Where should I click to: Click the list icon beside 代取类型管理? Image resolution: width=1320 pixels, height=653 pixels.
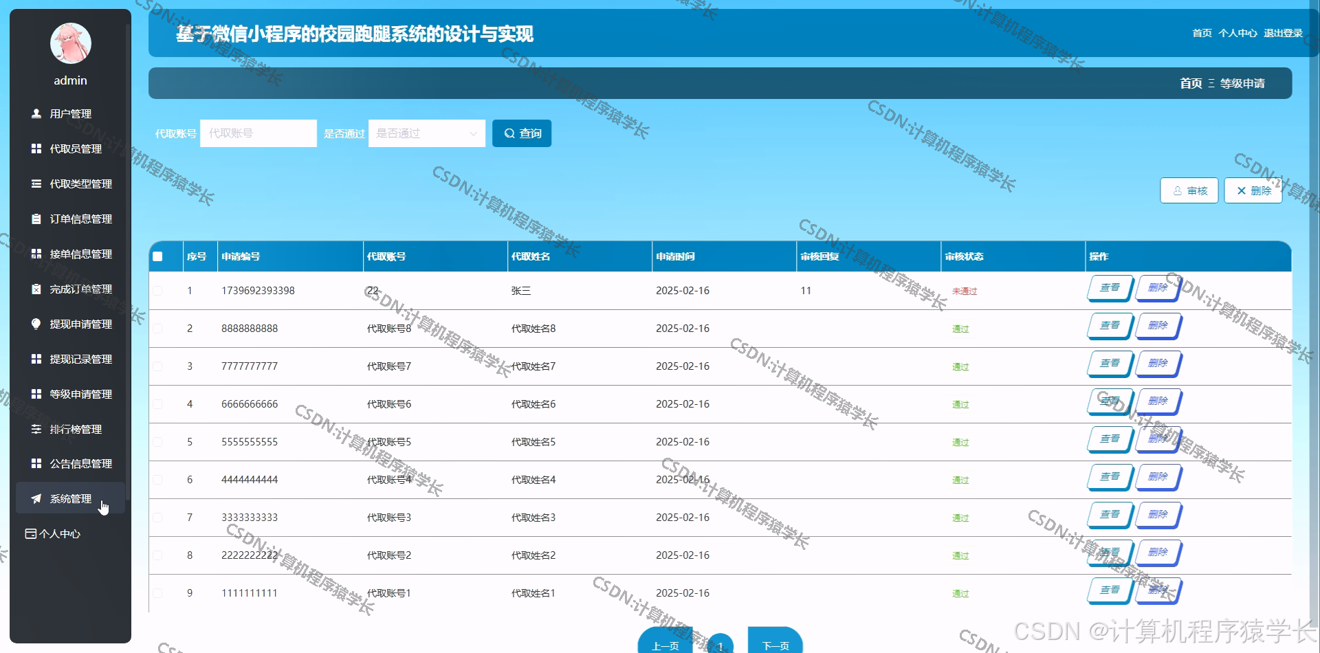point(36,184)
